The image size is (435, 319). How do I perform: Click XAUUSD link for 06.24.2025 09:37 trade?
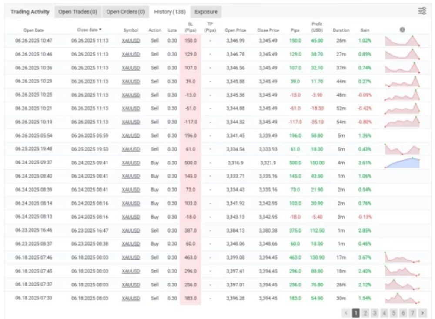[130, 163]
